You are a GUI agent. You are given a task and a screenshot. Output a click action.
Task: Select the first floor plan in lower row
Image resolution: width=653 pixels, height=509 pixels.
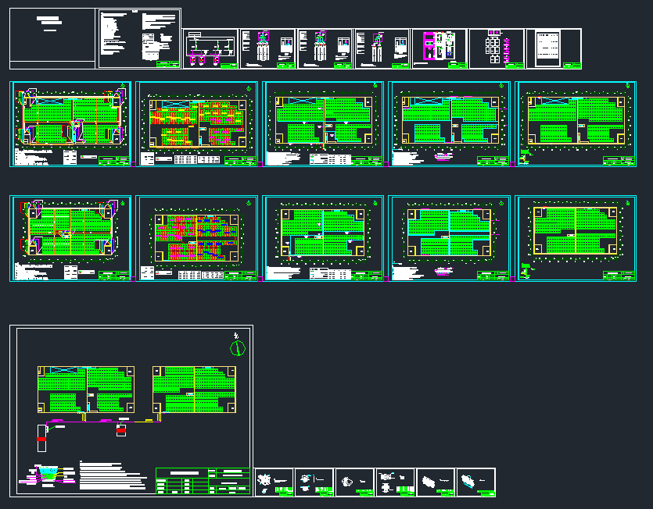[71, 238]
